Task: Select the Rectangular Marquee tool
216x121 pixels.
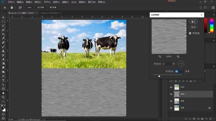Action: point(3,22)
